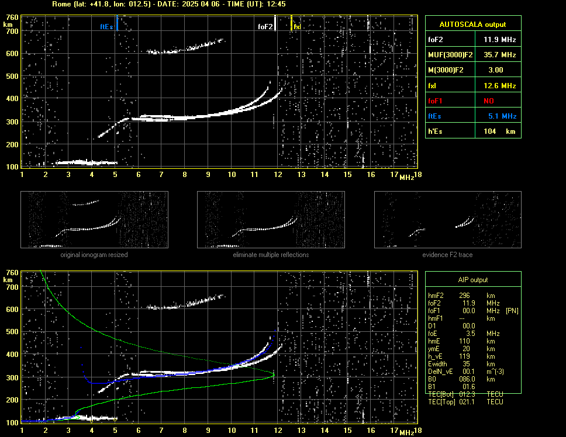Viewport: 566px width, 437px height.
Task: Click the red 'foF1' label in AUTOSCALA table
Action: [436, 101]
